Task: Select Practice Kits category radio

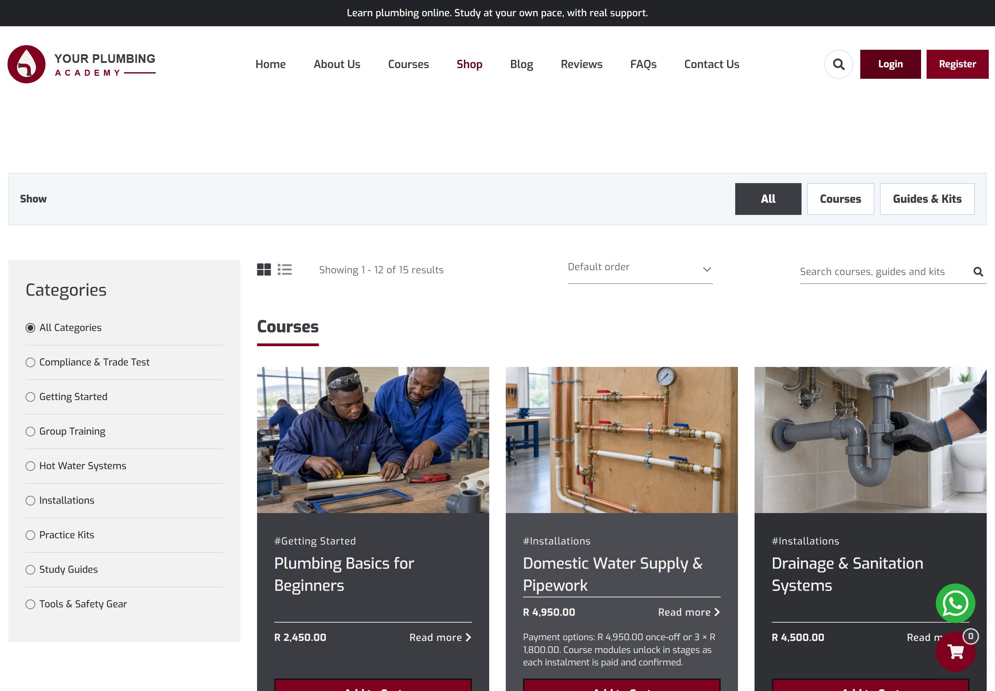Action: pyautogui.click(x=30, y=535)
